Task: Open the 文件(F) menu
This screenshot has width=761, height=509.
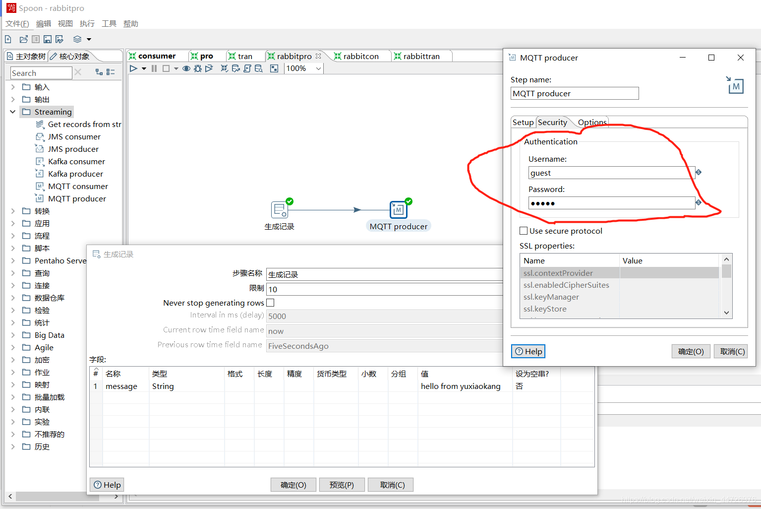Action: [17, 23]
